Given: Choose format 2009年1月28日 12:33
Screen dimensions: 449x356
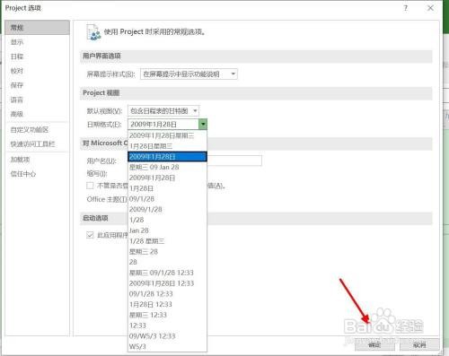Looking at the screenshot, I should tap(167, 283).
